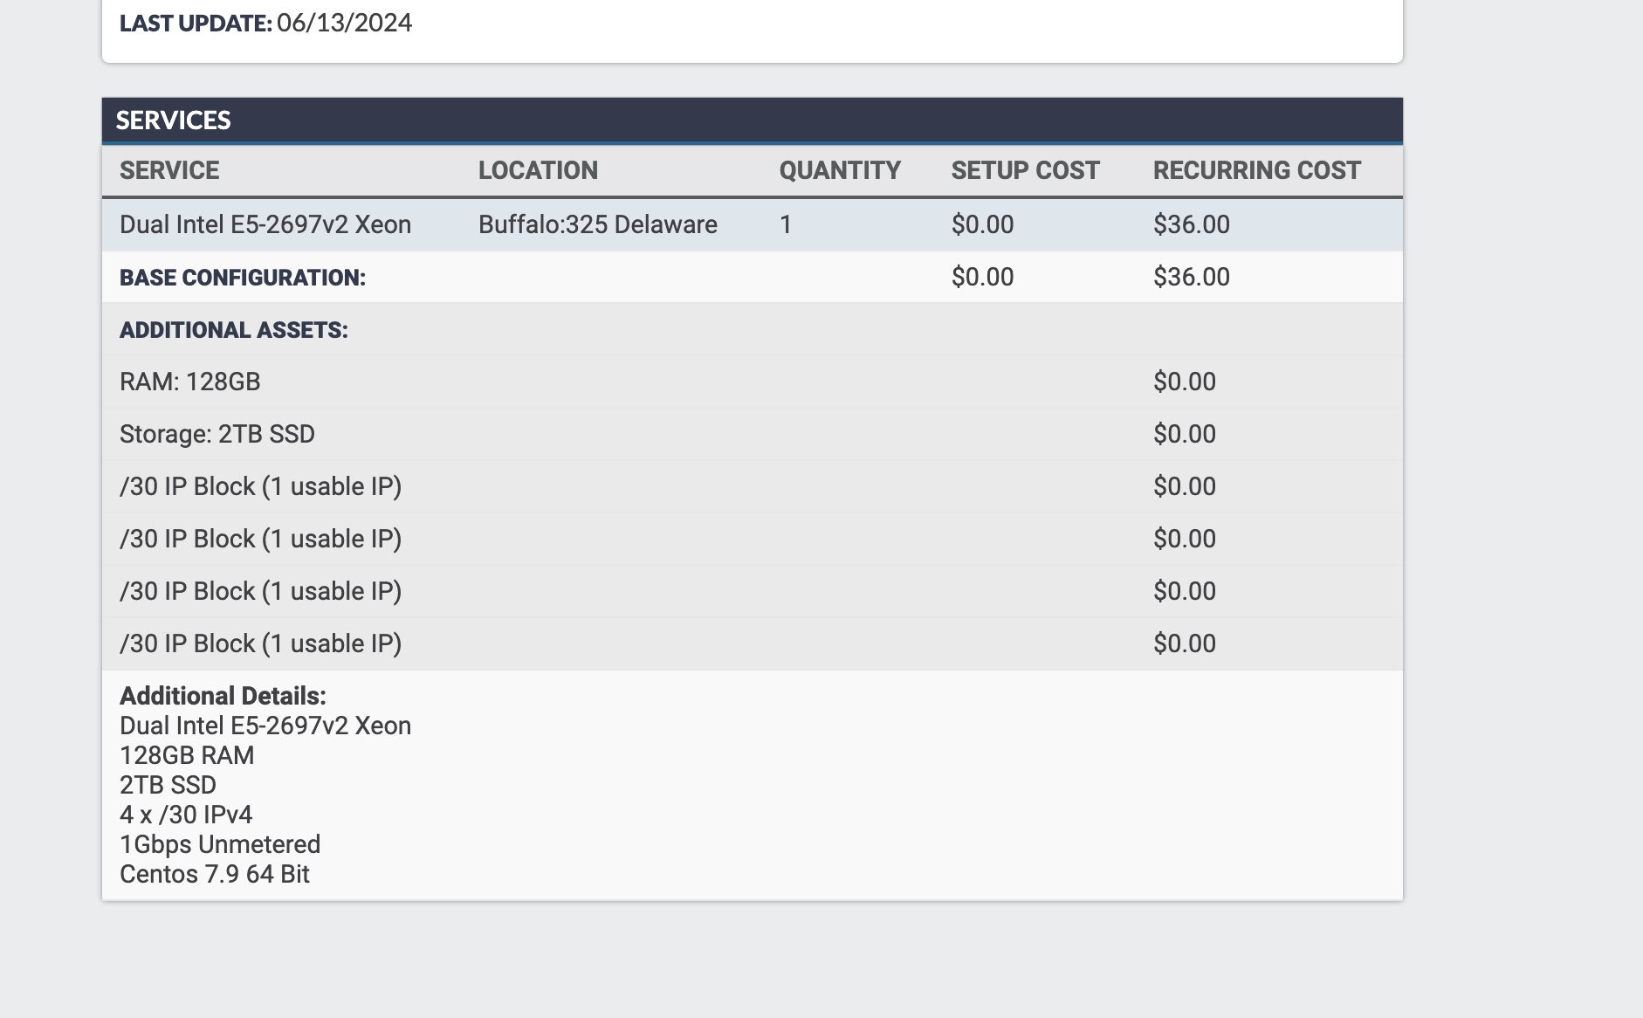1643x1018 pixels.
Task: Click the RECURRING COST column header
Action: tap(1257, 170)
